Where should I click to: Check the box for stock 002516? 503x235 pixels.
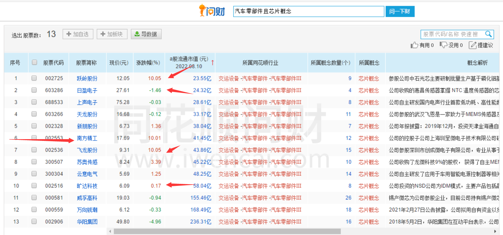tap(34, 186)
